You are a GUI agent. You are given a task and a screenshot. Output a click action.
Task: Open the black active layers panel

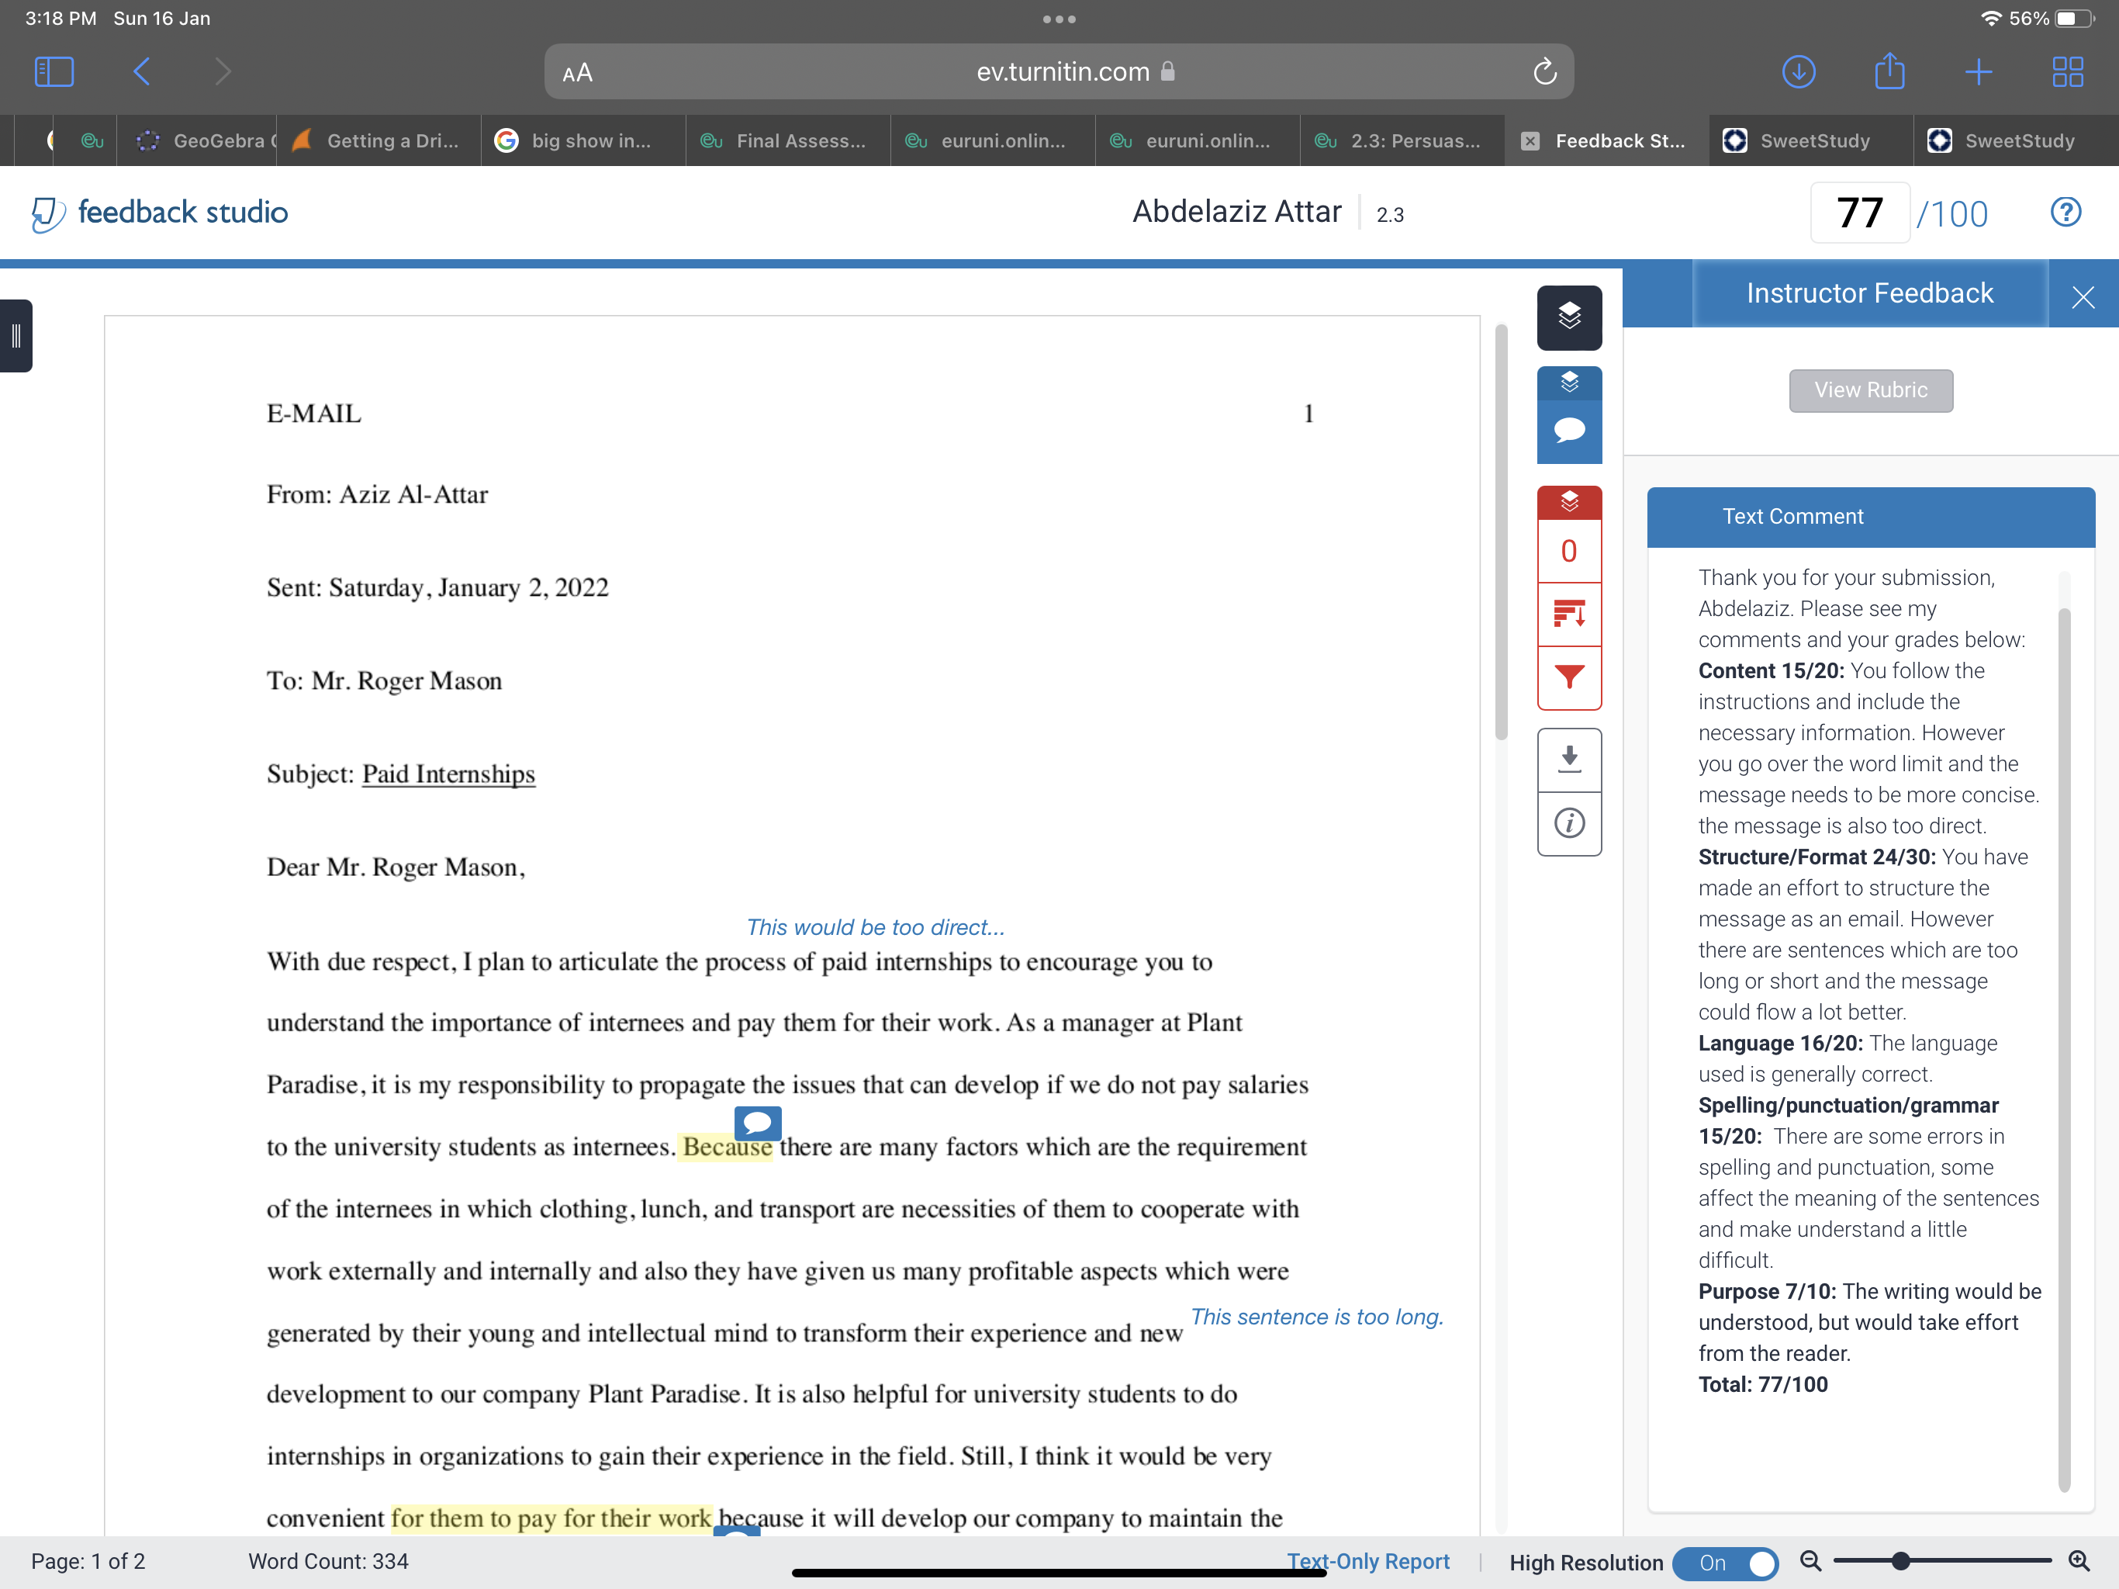(1569, 317)
